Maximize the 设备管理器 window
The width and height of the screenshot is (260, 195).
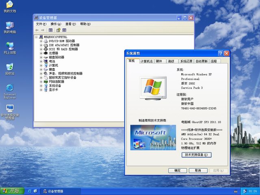185,18
